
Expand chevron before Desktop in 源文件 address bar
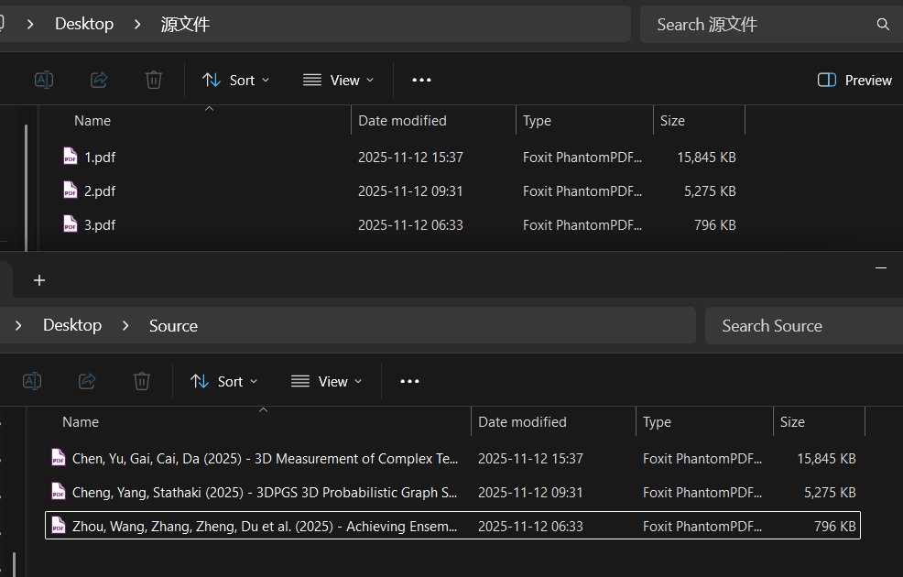coord(30,24)
